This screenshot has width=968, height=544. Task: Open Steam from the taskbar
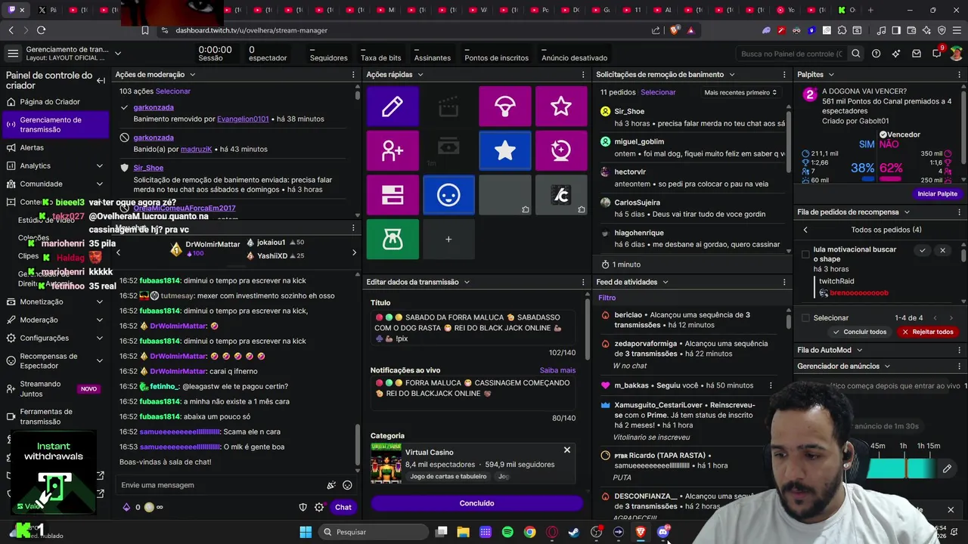tap(574, 532)
